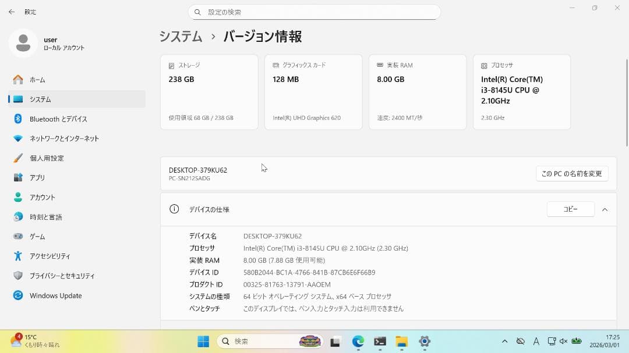Click システム in the breadcrumb
Image resolution: width=629 pixels, height=353 pixels.
[181, 37]
